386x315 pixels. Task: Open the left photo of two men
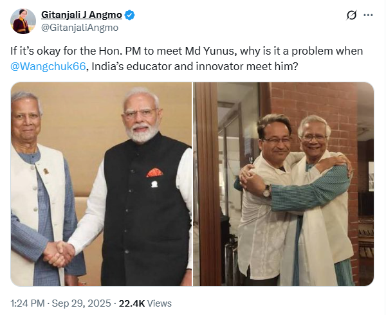(x=101, y=184)
